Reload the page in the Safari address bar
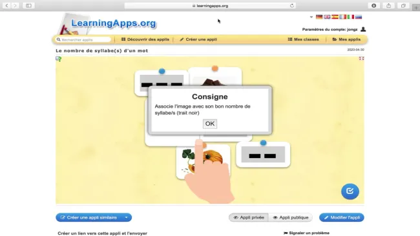This screenshot has height=236, width=420. (x=291, y=6)
